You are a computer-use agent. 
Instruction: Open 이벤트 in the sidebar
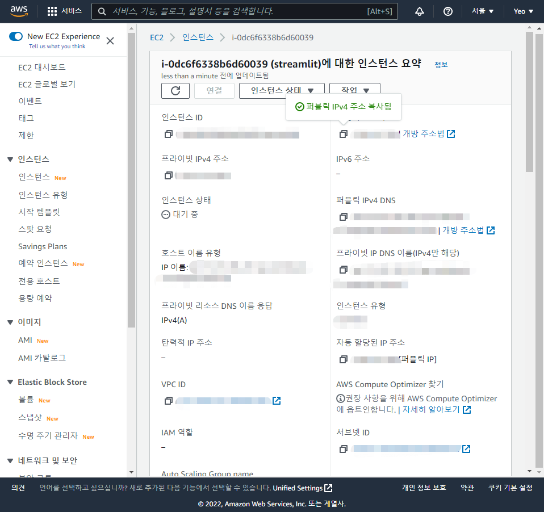pyautogui.click(x=30, y=101)
